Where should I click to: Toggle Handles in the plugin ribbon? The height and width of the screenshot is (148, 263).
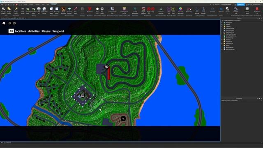point(143,10)
